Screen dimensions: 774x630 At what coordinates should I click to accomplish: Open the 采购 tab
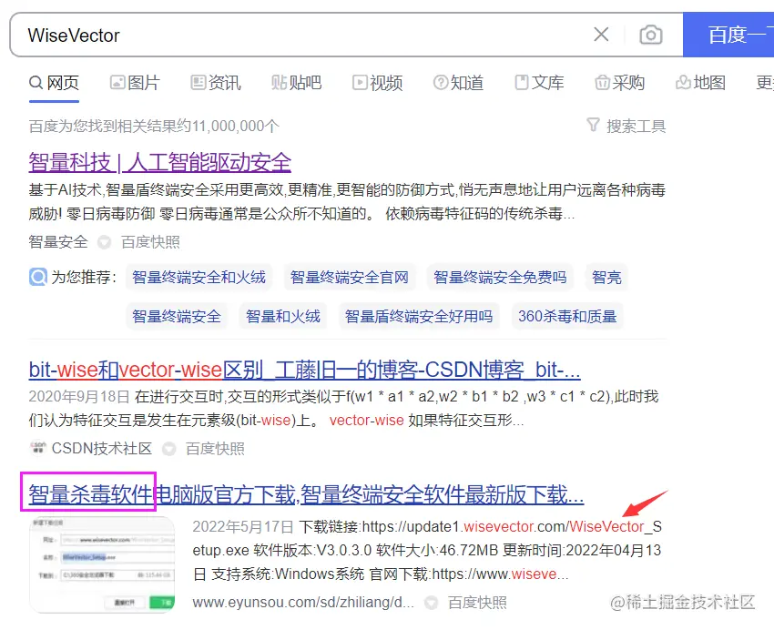click(619, 82)
